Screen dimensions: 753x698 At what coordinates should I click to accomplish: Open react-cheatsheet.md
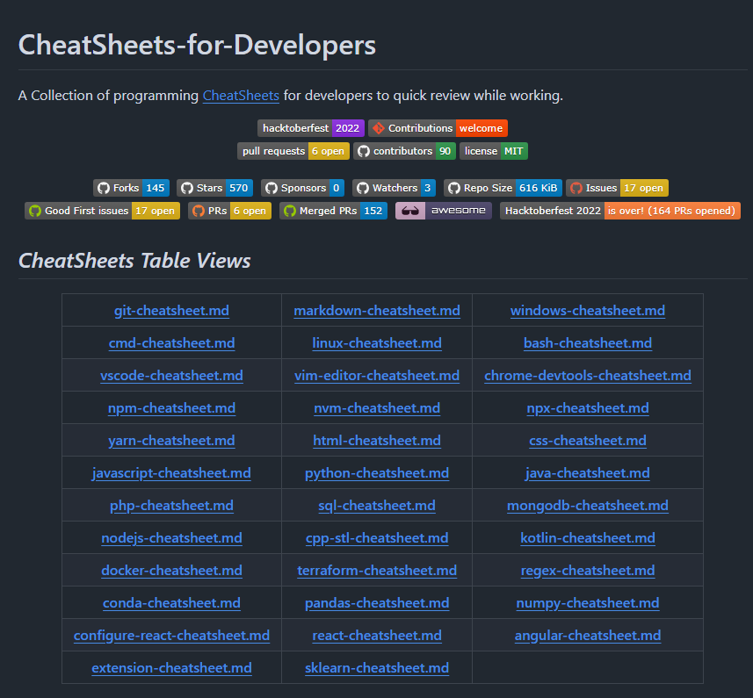pyautogui.click(x=377, y=636)
